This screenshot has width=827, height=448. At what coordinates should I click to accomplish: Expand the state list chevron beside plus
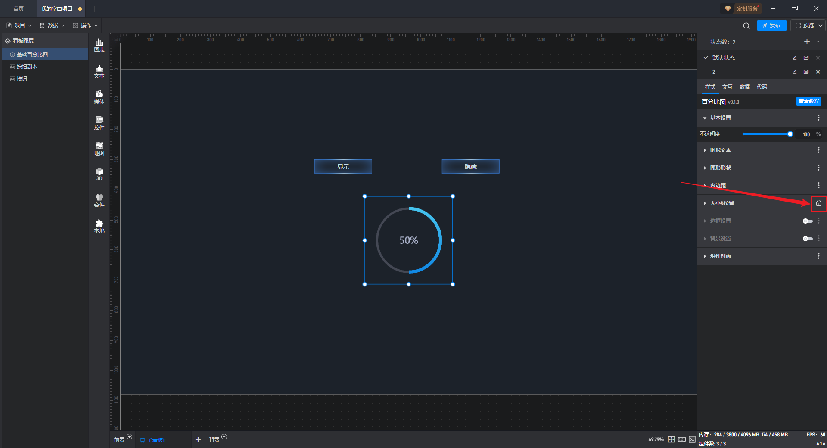(818, 42)
